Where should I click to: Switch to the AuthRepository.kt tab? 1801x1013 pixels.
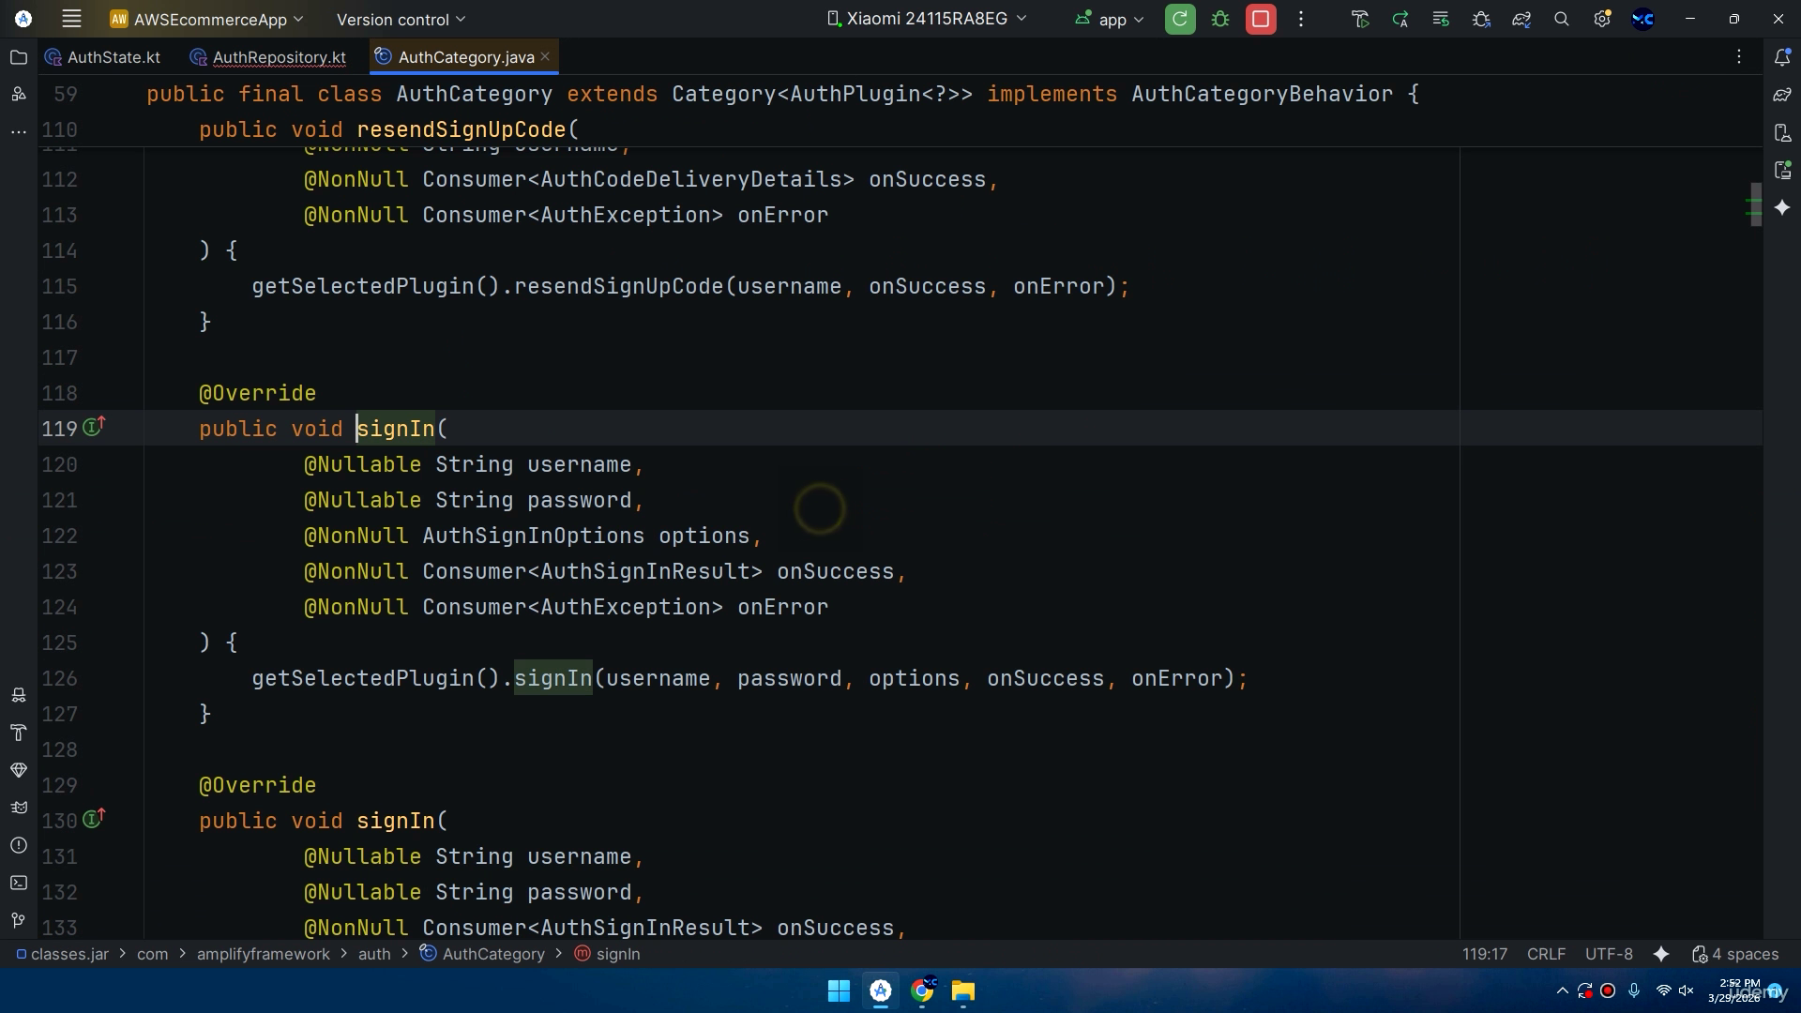pyautogui.click(x=268, y=57)
